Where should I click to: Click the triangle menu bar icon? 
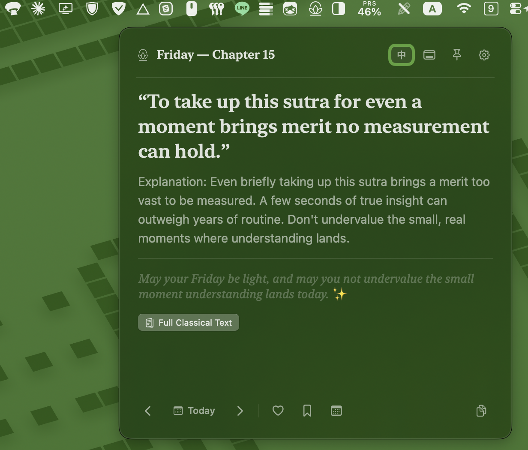[143, 9]
